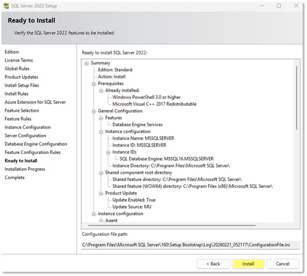Click the SQL Server Setup title bar icon
Image resolution: width=307 pixels, height=276 pixels.
(x=6, y=6)
